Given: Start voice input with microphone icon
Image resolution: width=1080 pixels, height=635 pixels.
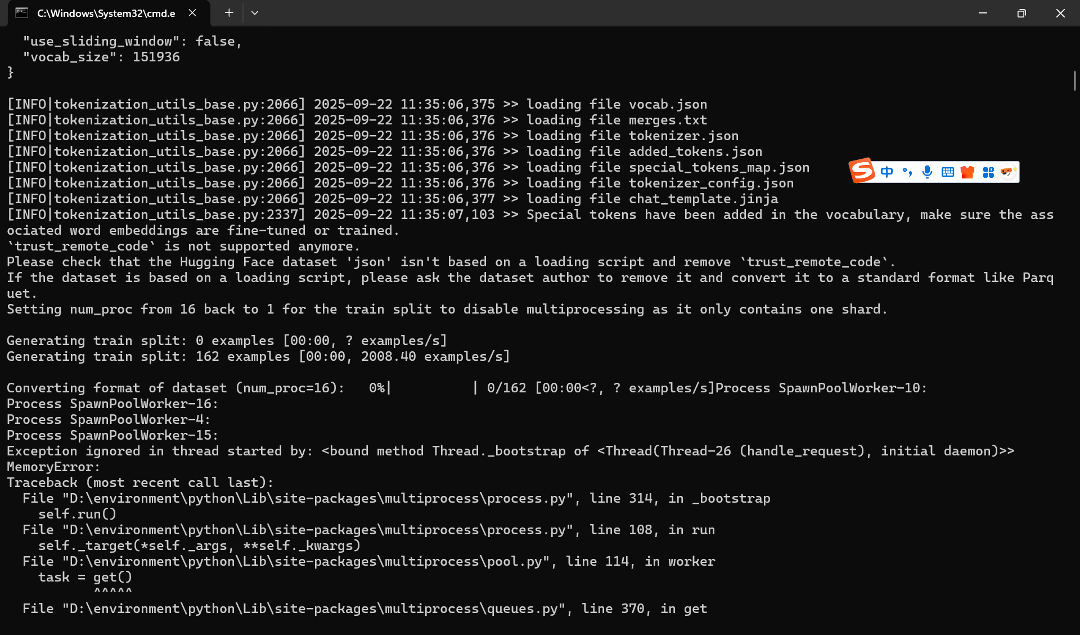Looking at the screenshot, I should [928, 172].
